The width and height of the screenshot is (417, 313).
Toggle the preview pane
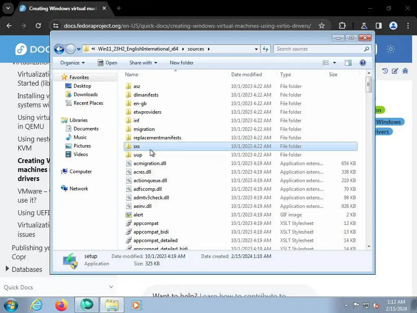click(x=348, y=63)
